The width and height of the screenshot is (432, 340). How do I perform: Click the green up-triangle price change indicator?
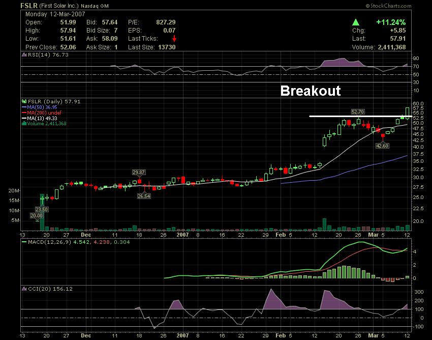(x=356, y=22)
